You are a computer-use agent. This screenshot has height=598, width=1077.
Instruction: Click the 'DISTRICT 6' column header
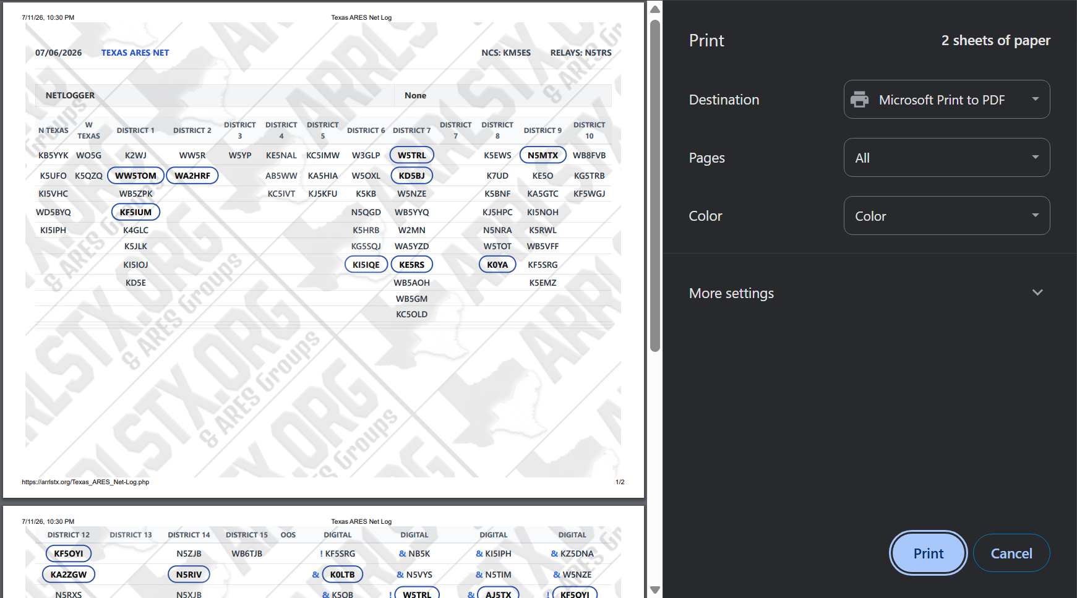pos(366,130)
